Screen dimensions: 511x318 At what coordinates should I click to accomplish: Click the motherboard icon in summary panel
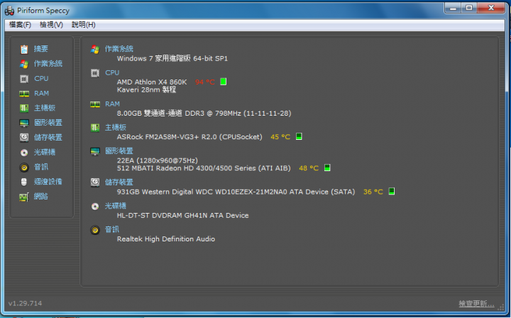(95, 128)
